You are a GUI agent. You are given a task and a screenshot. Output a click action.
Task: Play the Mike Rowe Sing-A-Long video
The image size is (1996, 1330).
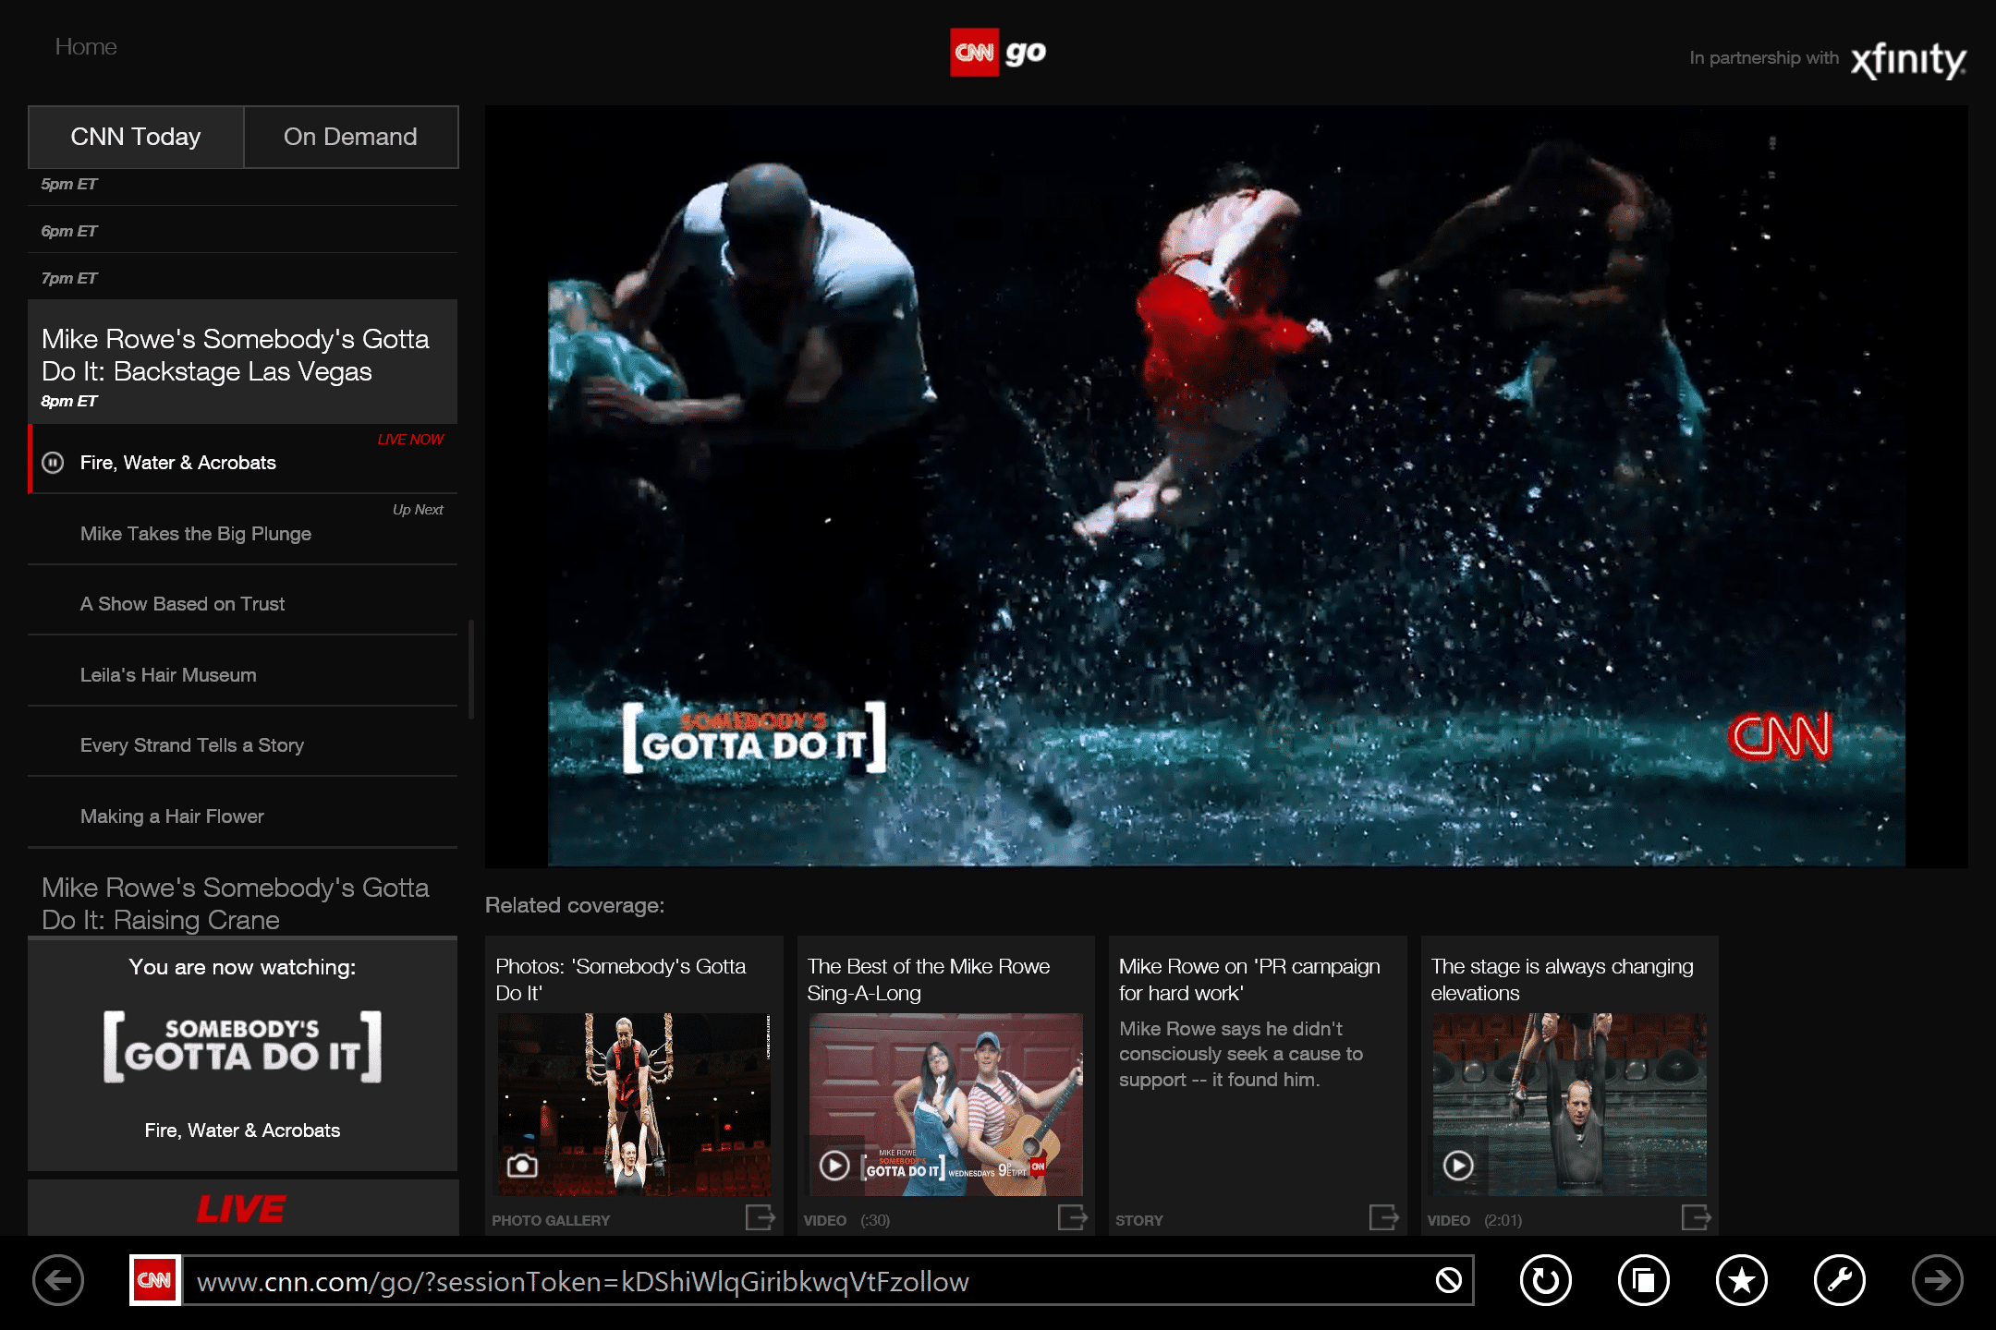pos(834,1166)
